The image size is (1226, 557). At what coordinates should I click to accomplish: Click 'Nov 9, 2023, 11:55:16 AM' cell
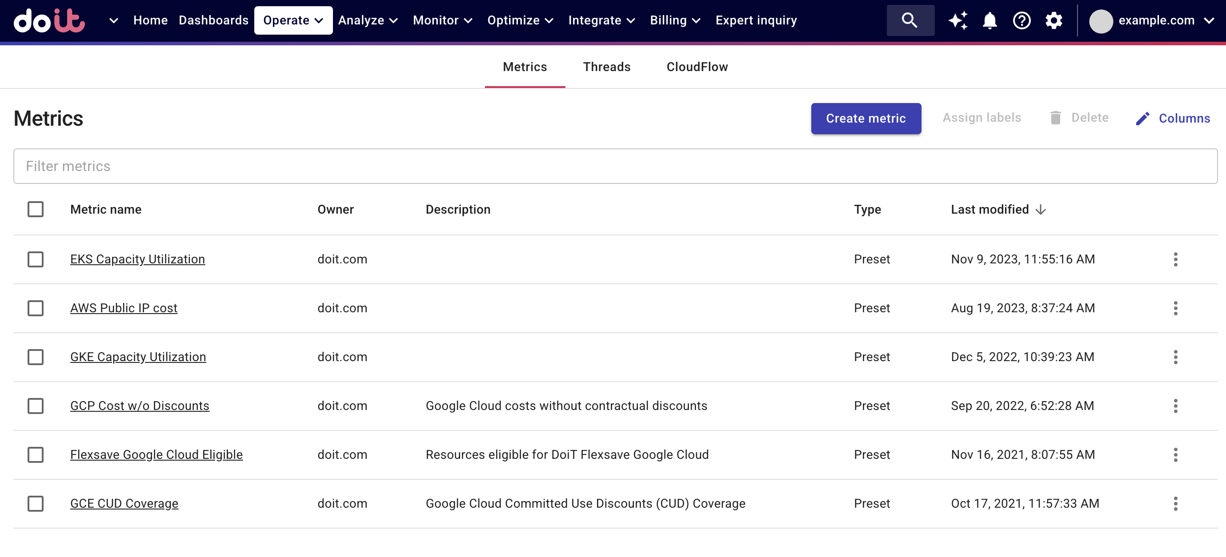tap(1022, 259)
